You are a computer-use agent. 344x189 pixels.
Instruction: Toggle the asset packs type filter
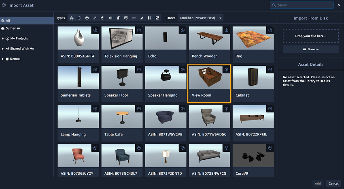(72, 18)
